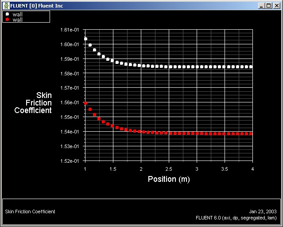Screen dimensions: 283x227
Task: Click the y-axis label 1.52e-01
Action: 70,161
